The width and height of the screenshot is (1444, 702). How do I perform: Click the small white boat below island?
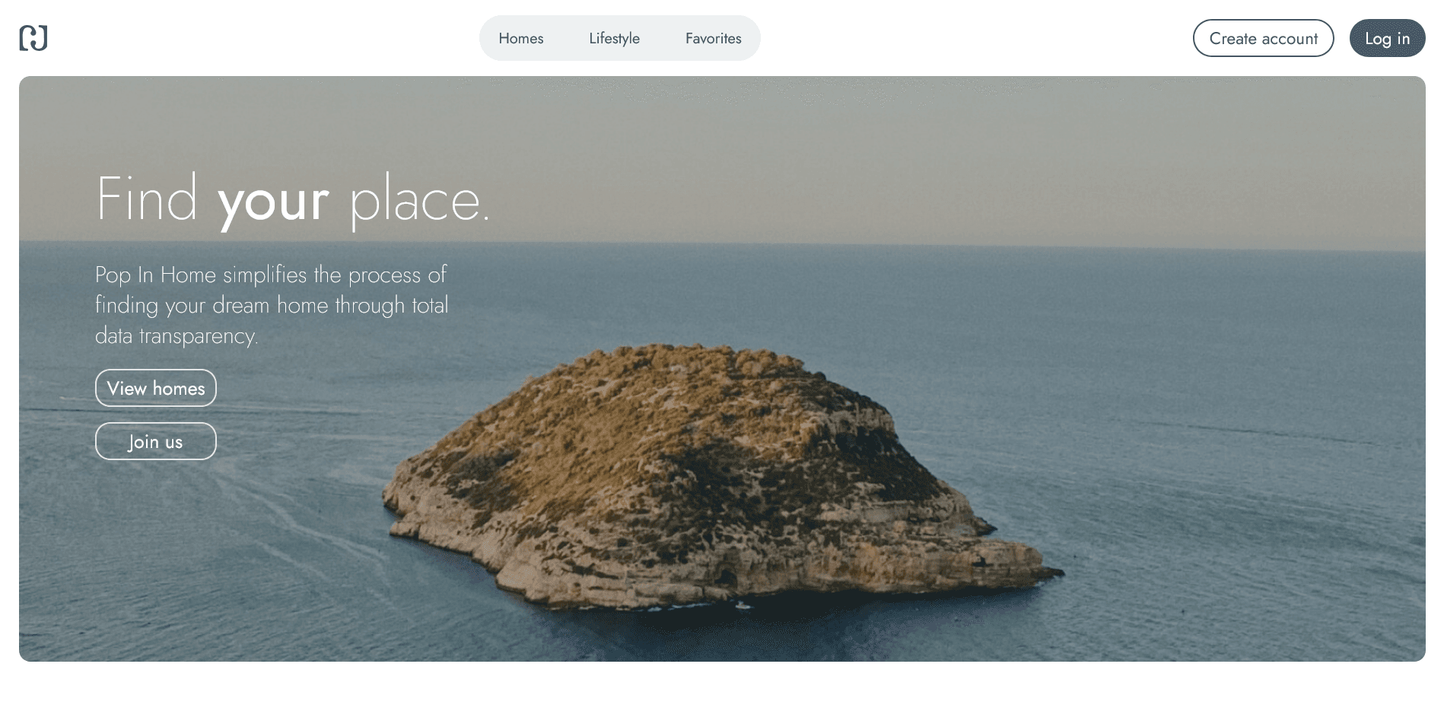pos(742,605)
